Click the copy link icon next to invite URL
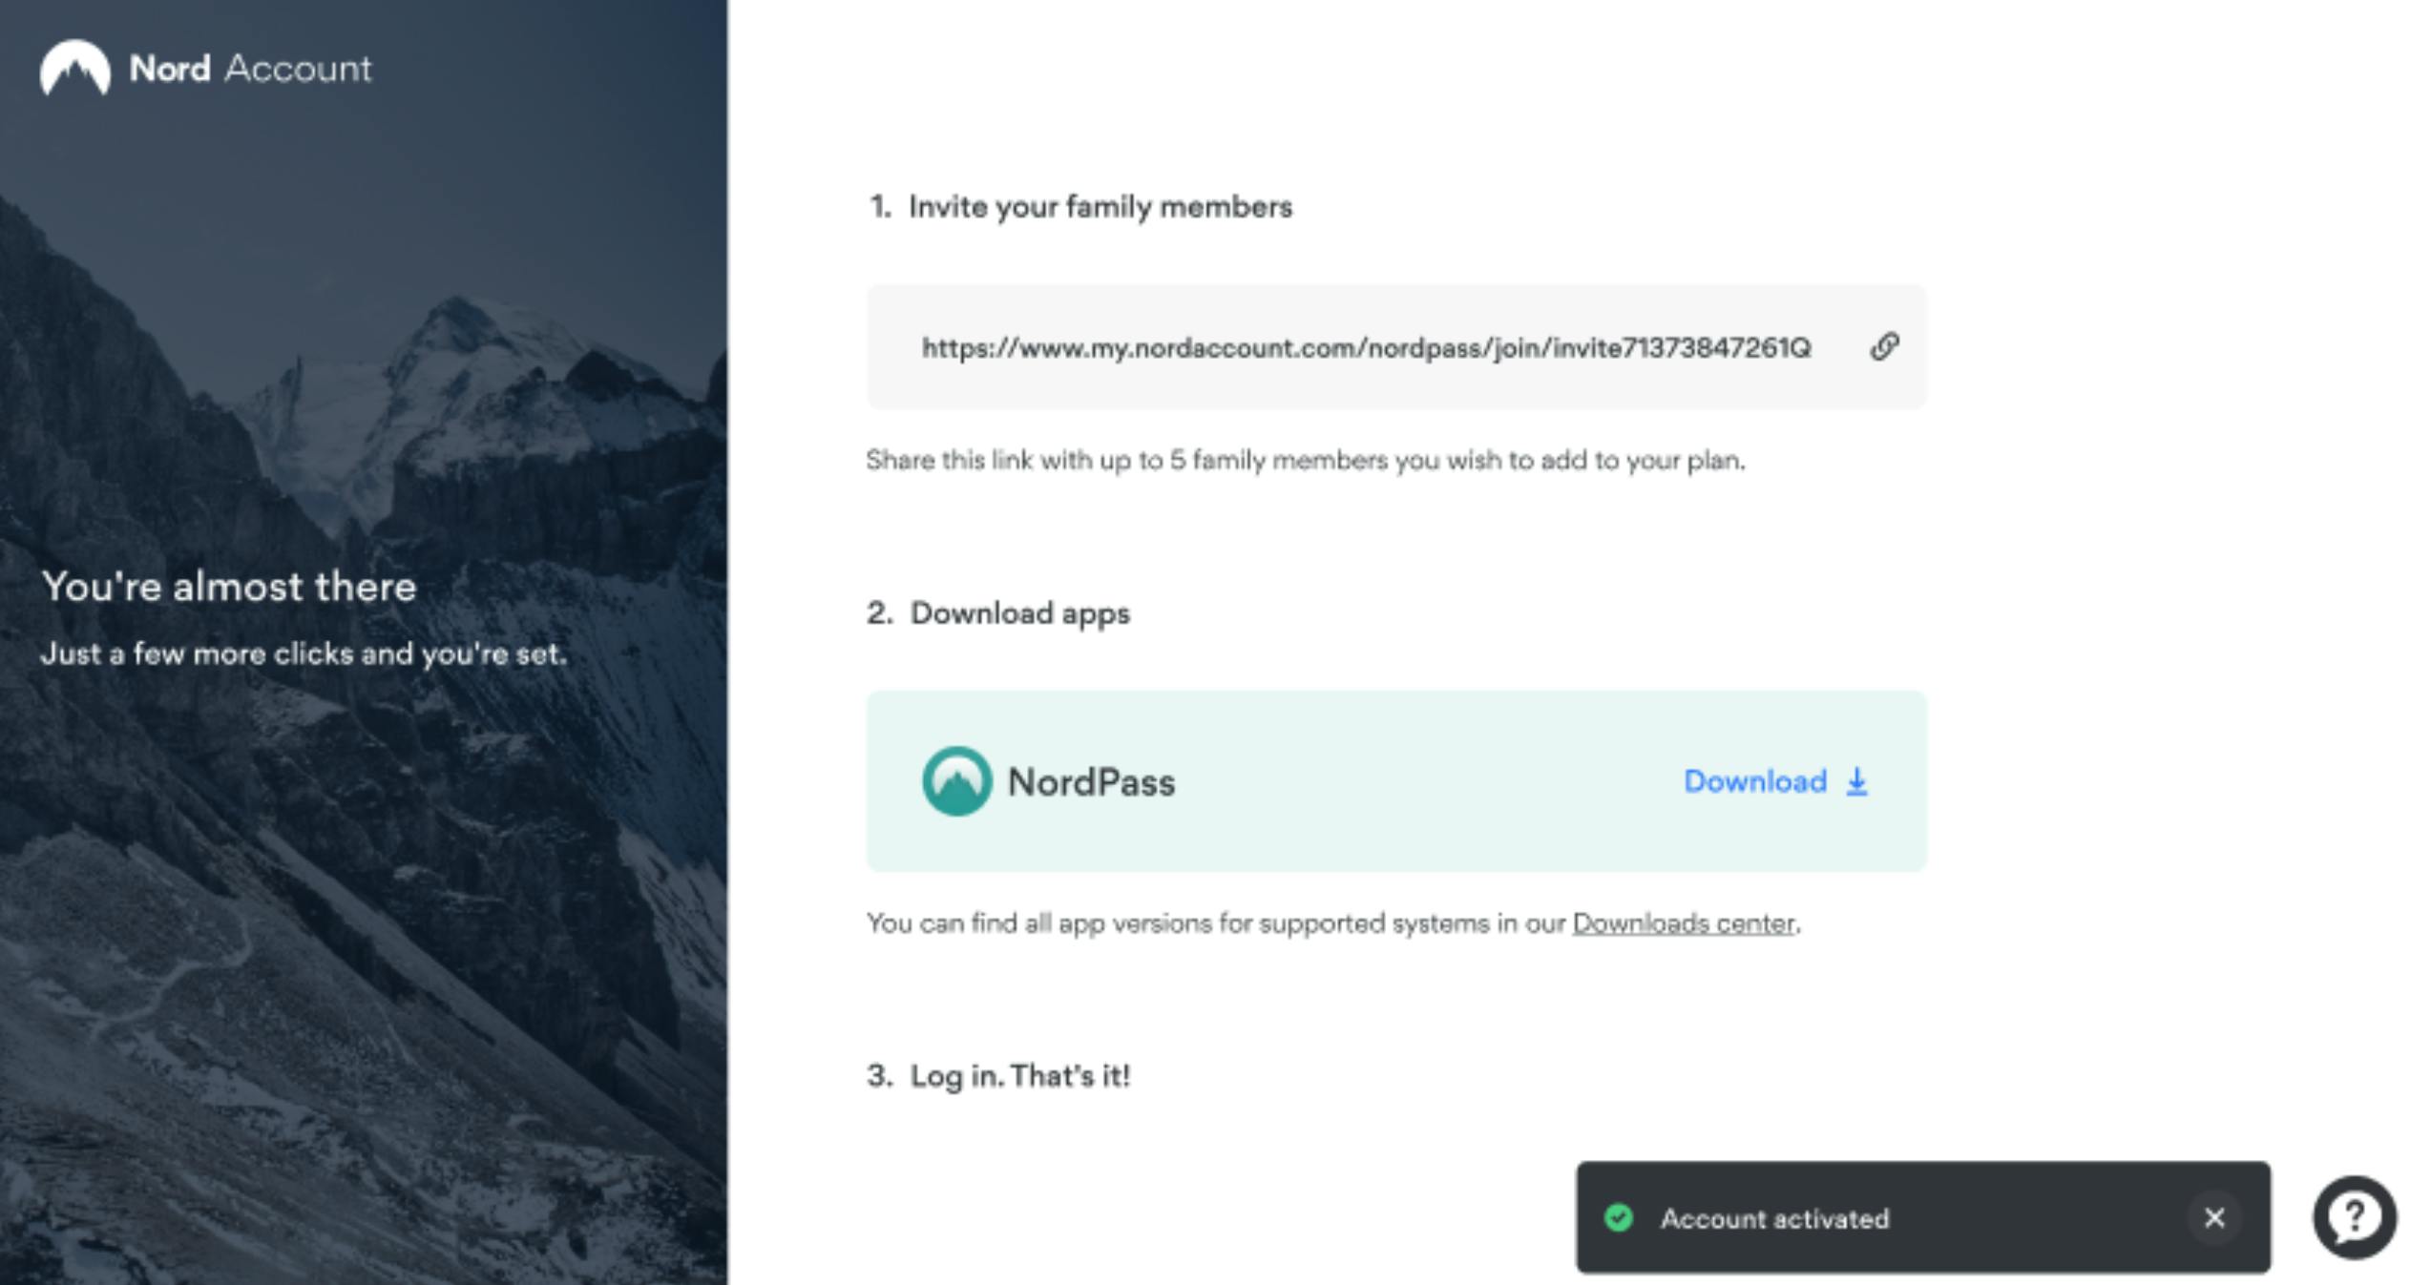This screenshot has height=1285, width=2431. click(x=1884, y=345)
